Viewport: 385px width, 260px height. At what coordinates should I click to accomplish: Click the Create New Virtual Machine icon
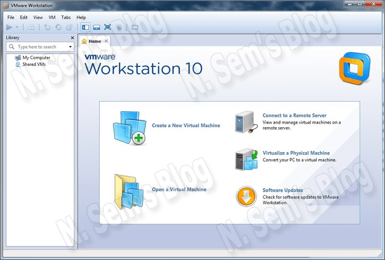coord(129,128)
